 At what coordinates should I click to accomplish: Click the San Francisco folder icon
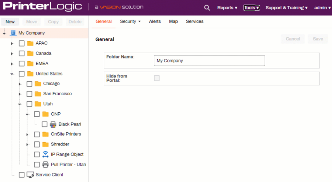point(38,94)
